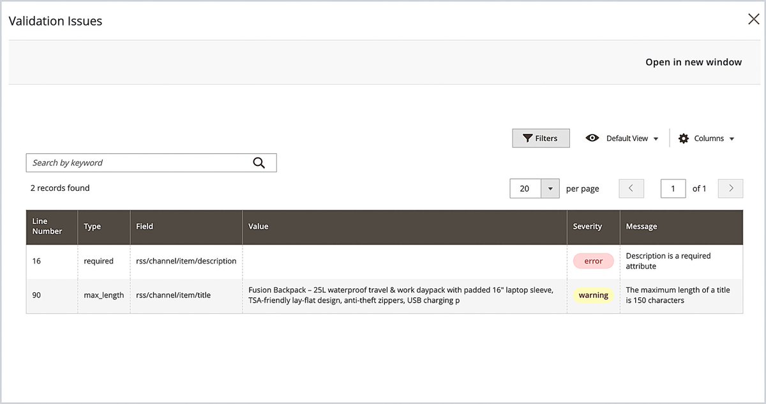
Task: Click the 'max_length' type cell
Action: point(104,296)
